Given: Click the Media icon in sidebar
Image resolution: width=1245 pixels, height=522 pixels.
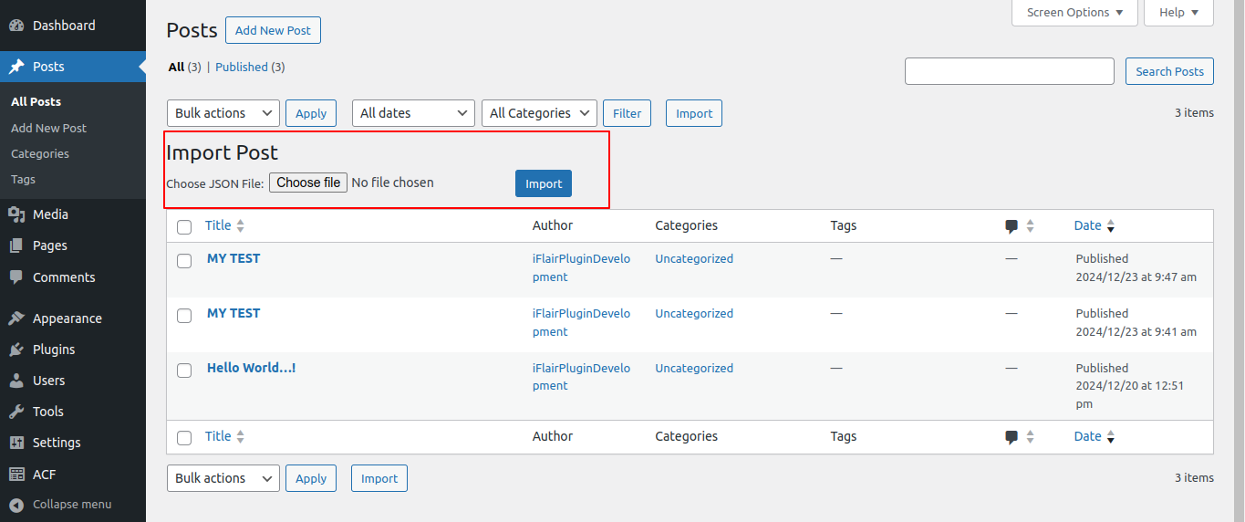Looking at the screenshot, I should tap(16, 214).
